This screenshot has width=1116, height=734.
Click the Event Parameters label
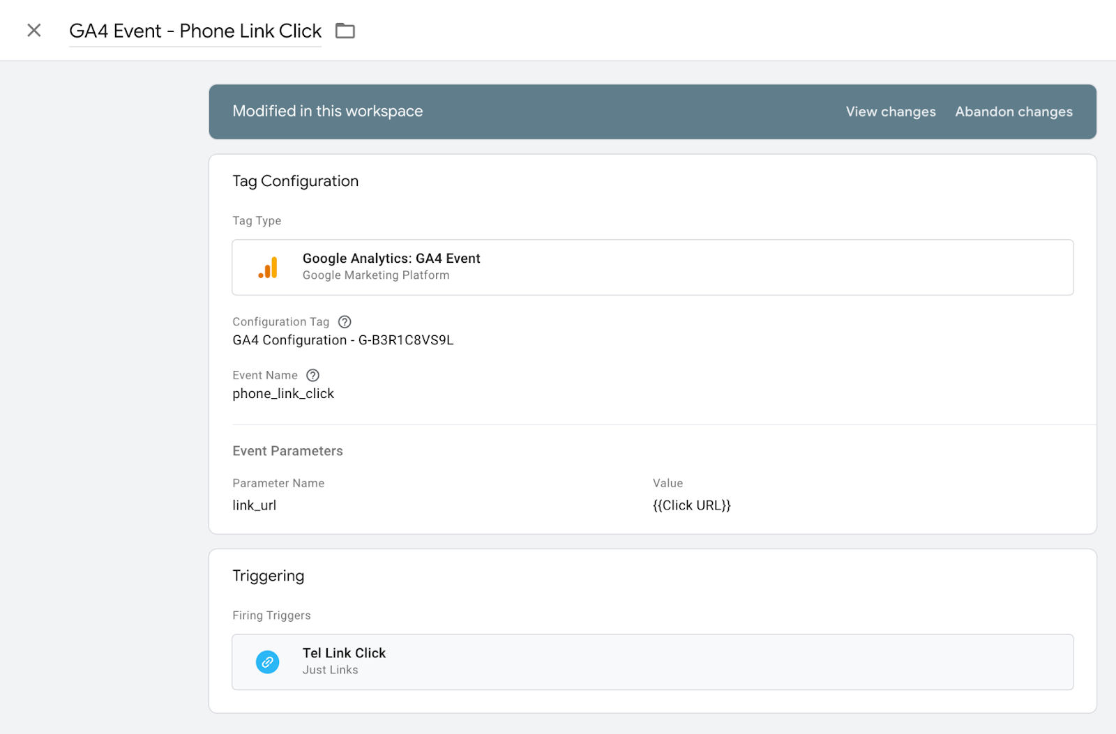pyautogui.click(x=287, y=451)
